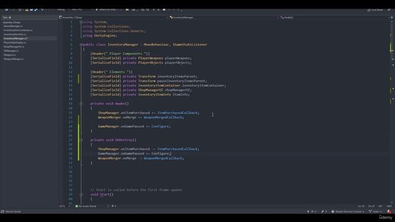This screenshot has height=222, width=395.
Task: Open InventoryItemInfo.cs in the file list
Action: (x=15, y=35)
